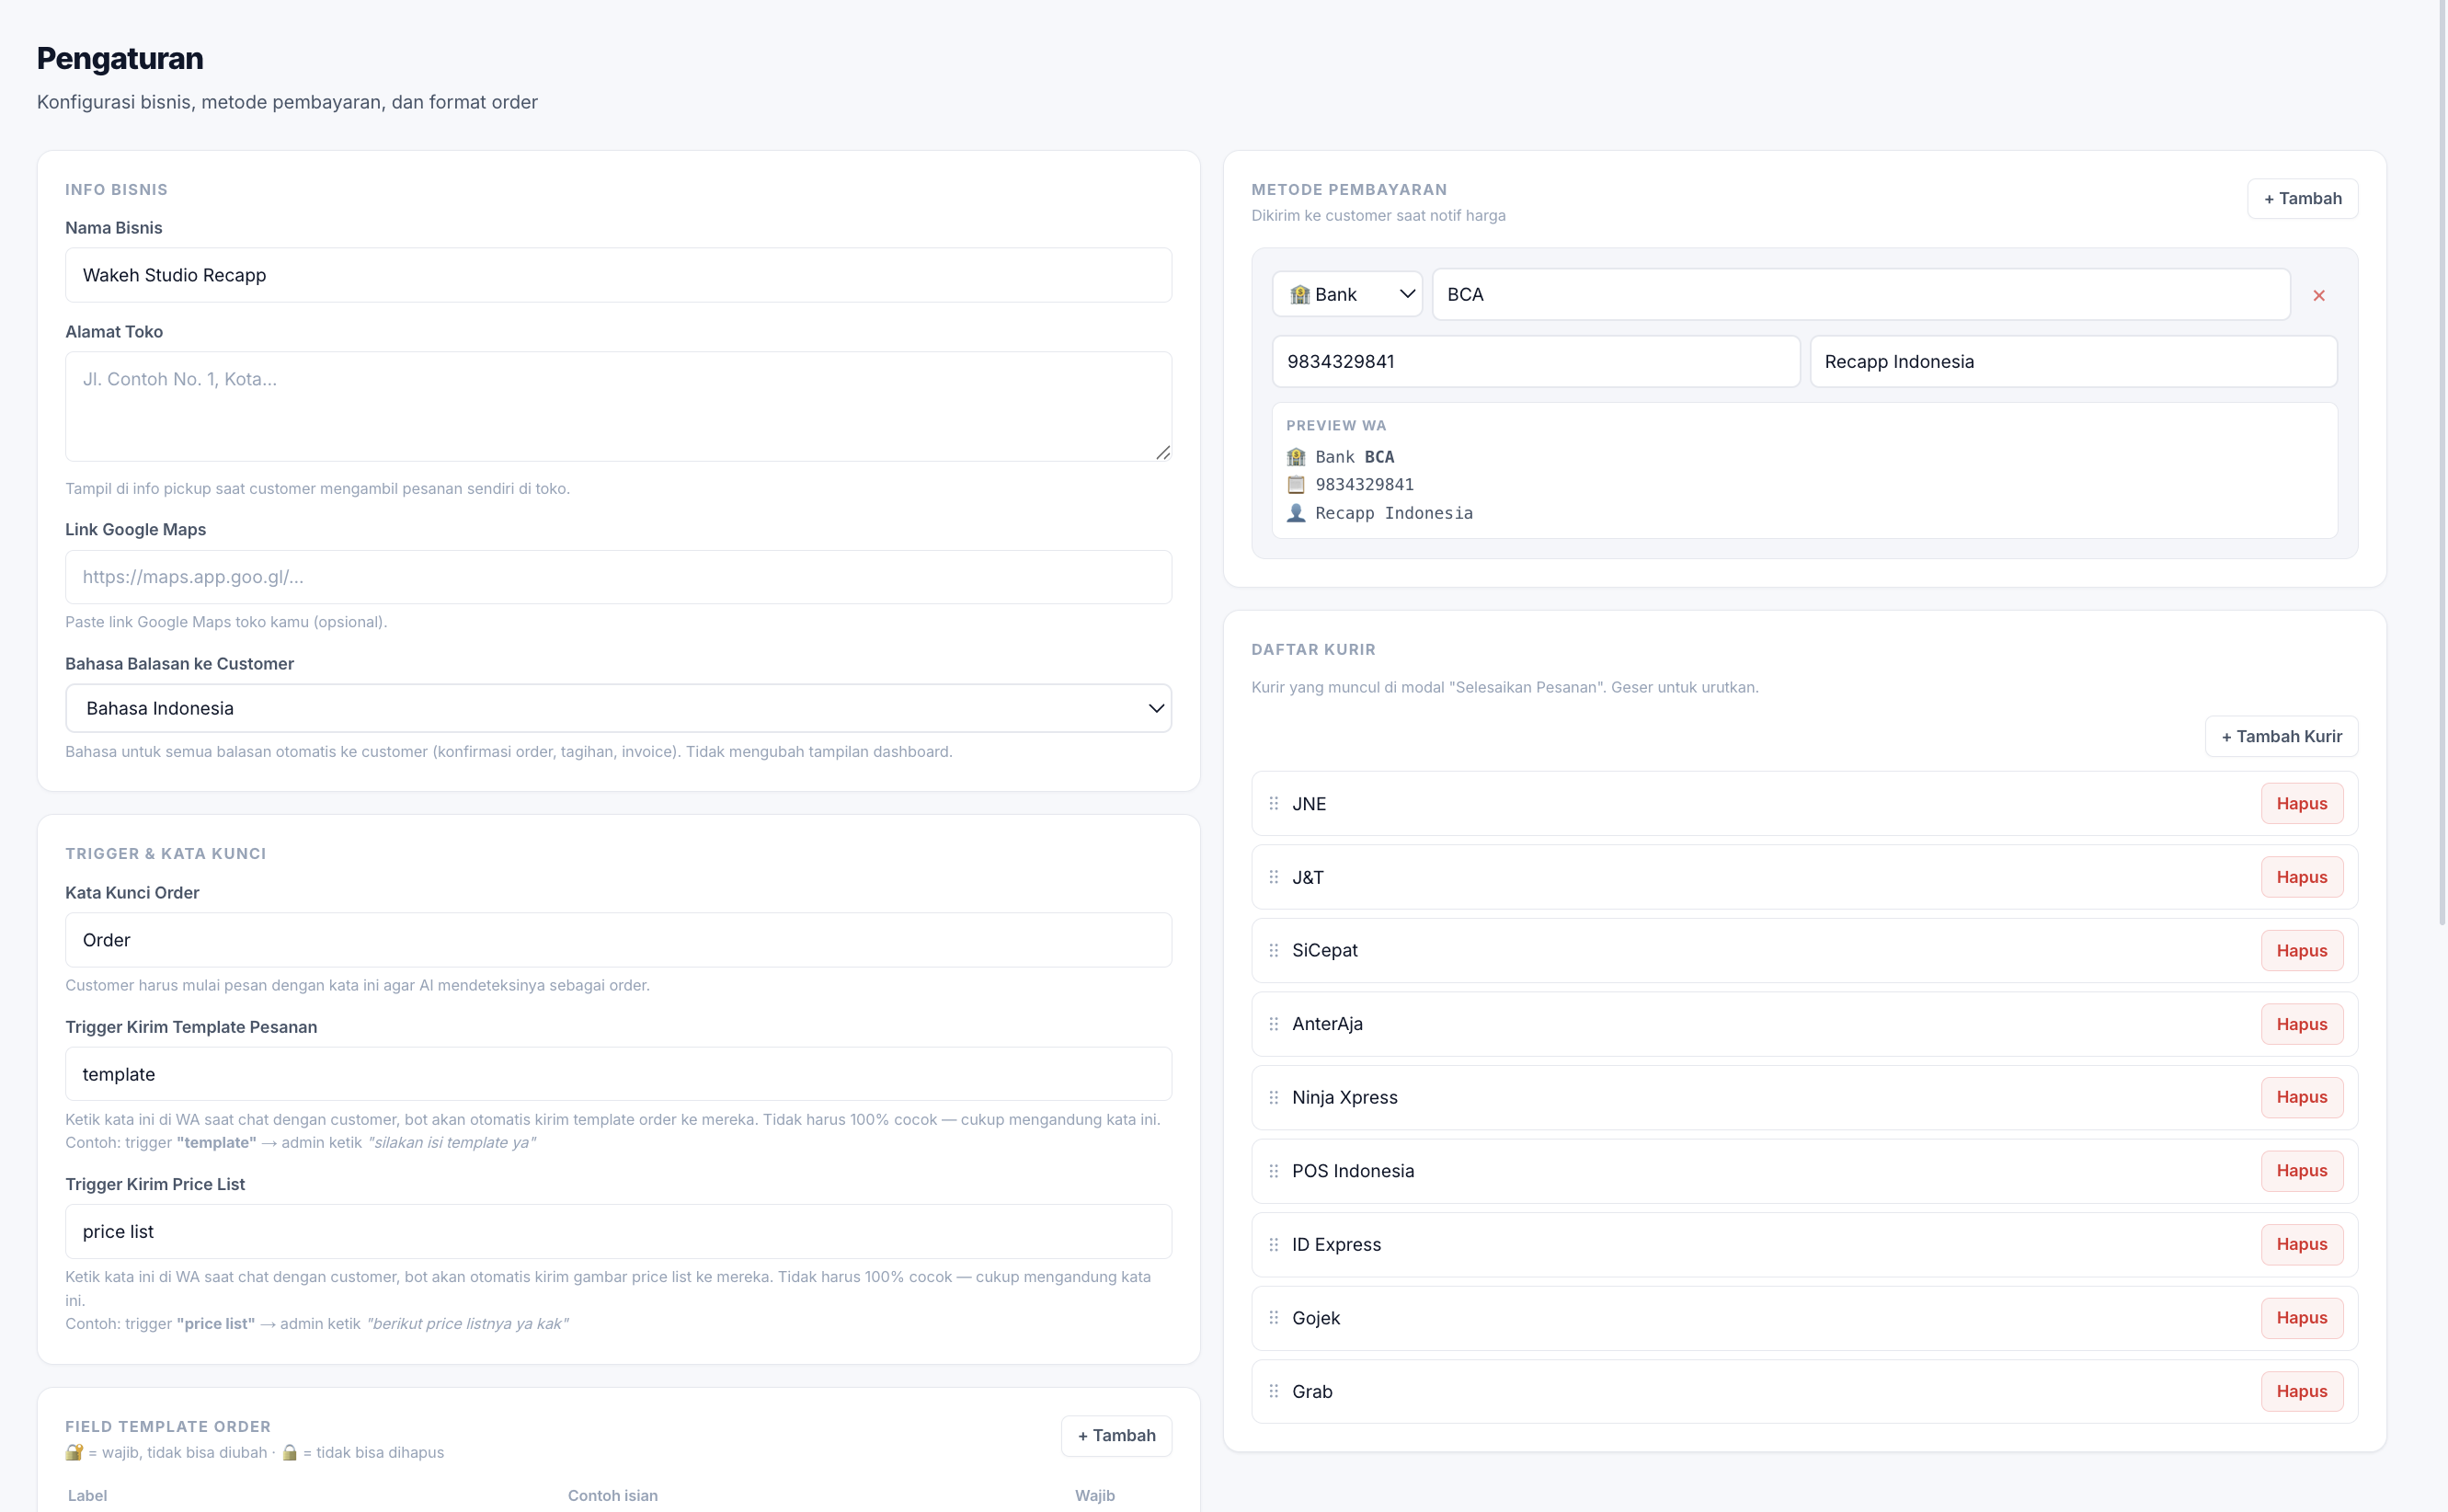Remove the BCA payment method with red X
This screenshot has height=1512, width=2448.
click(2318, 295)
